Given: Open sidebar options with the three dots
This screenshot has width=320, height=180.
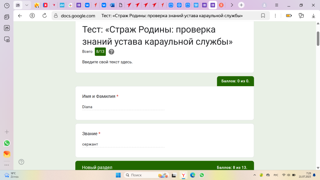Looking at the screenshot, I should [x=7, y=165].
